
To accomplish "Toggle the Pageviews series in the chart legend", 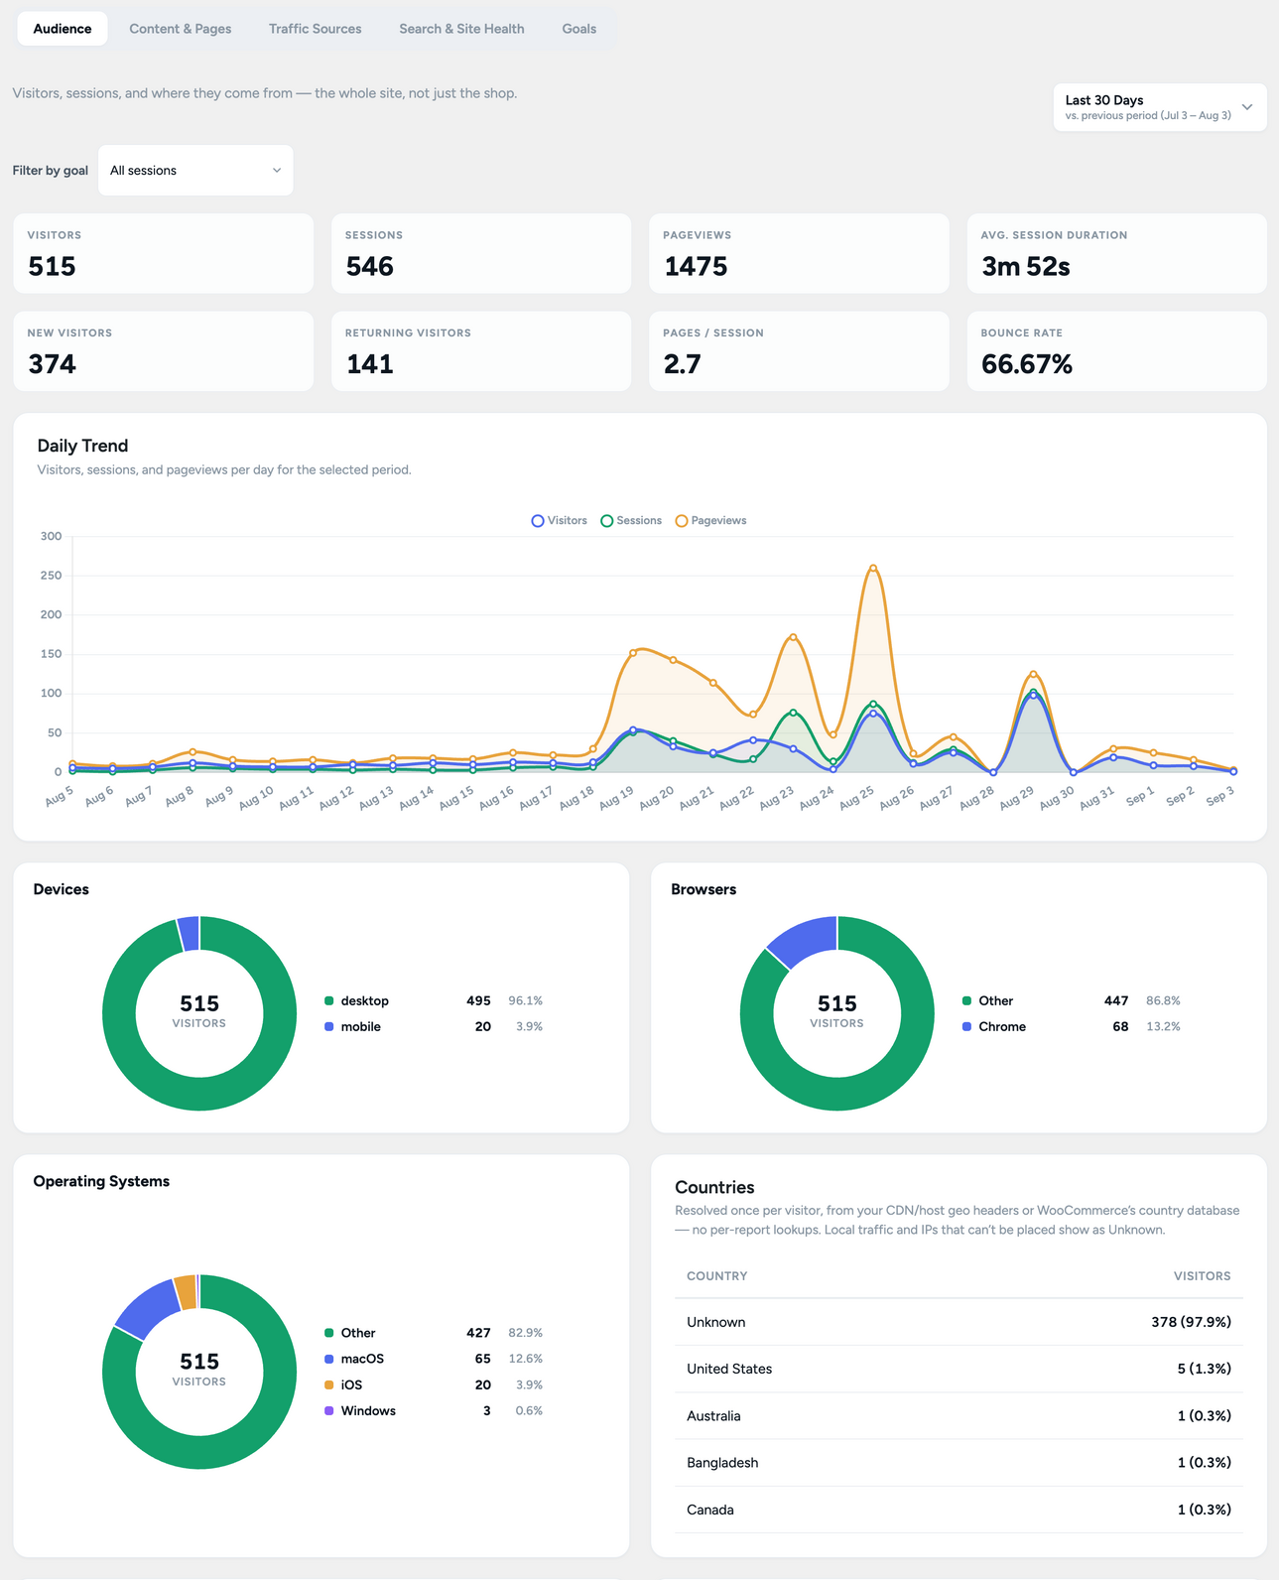I will (x=710, y=521).
